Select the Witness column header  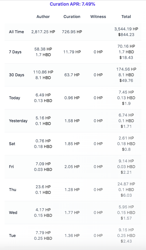[98, 17]
